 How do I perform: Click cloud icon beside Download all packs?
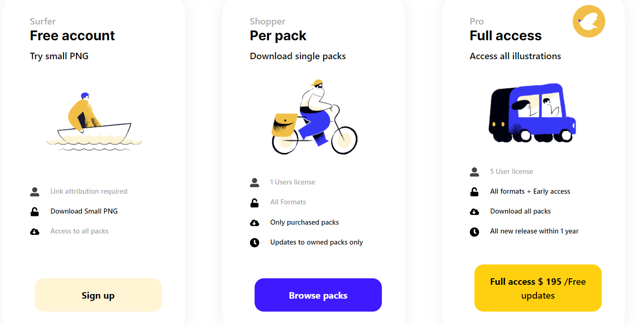point(474,212)
